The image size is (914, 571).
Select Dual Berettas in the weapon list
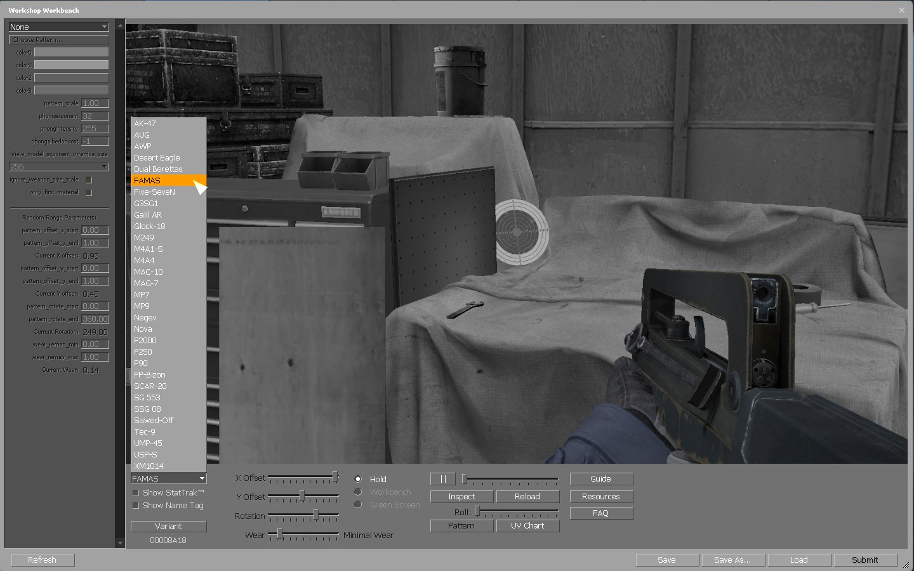click(x=169, y=169)
